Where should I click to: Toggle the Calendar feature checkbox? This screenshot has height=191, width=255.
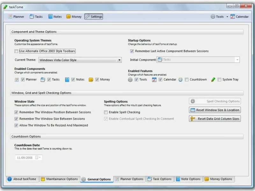point(160,79)
